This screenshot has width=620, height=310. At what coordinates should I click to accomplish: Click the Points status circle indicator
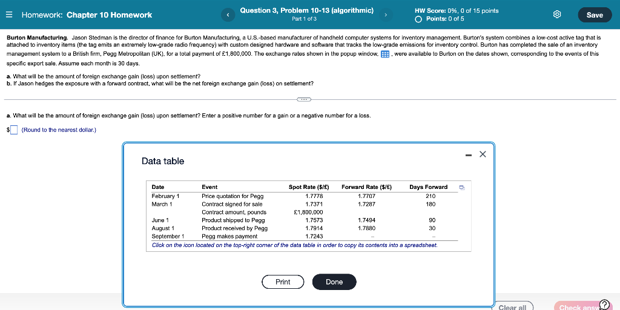click(418, 19)
